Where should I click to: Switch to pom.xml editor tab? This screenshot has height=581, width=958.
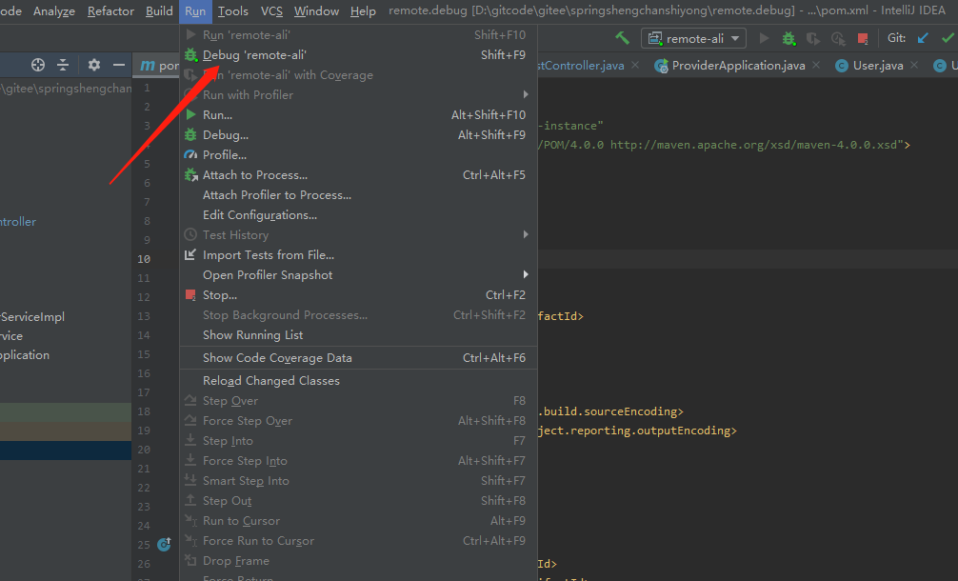(158, 66)
